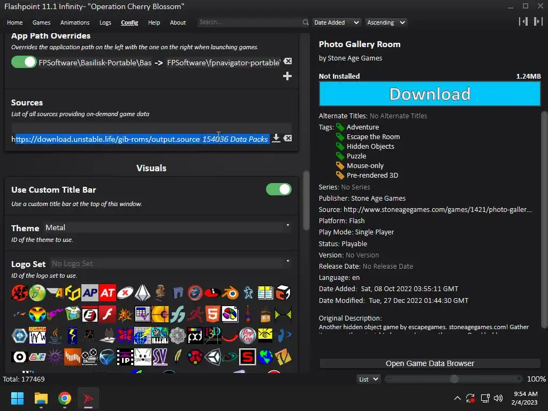This screenshot has height=411, width=548.
Task: Click the fpnavigator-portable override path field
Action: click(x=223, y=63)
